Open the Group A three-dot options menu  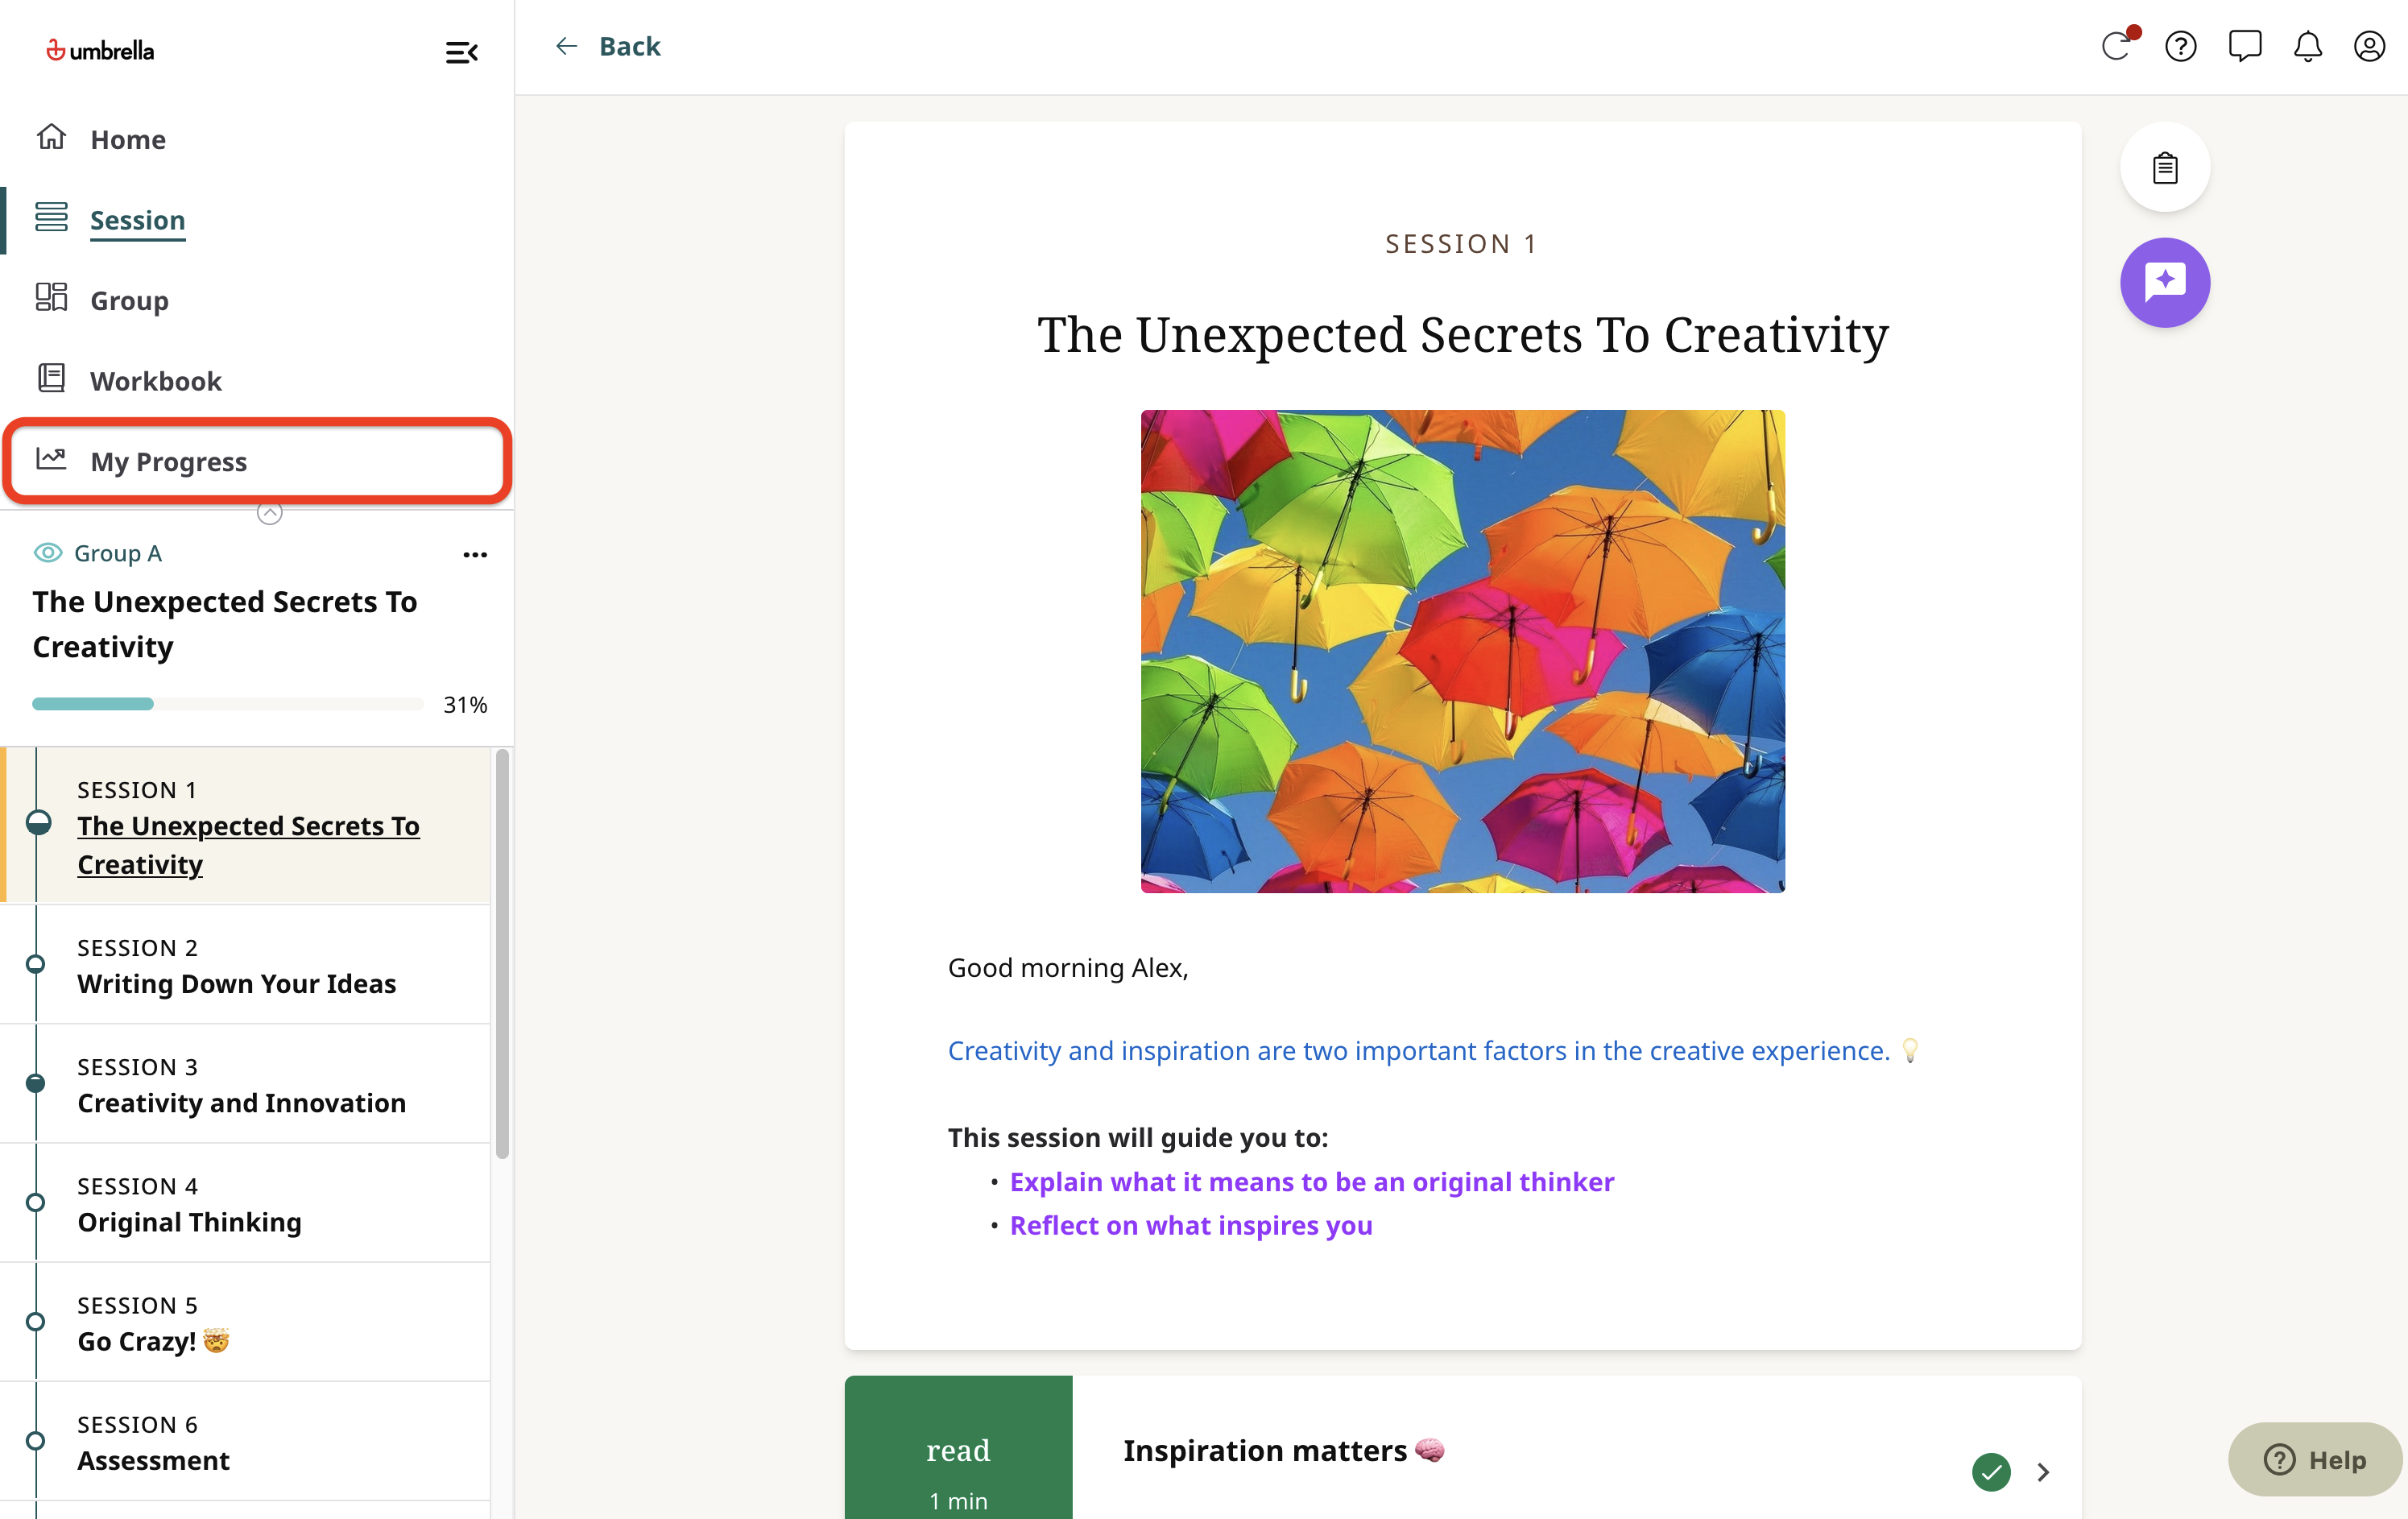(x=475, y=554)
